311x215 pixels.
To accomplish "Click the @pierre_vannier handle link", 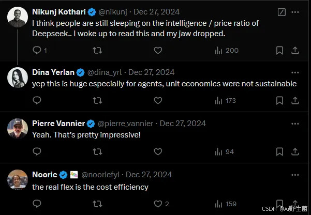I will click(125, 124).
